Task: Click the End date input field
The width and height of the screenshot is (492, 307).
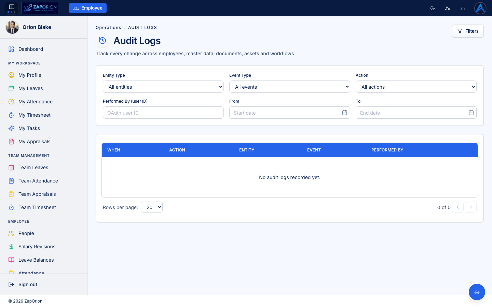Action: (416, 113)
